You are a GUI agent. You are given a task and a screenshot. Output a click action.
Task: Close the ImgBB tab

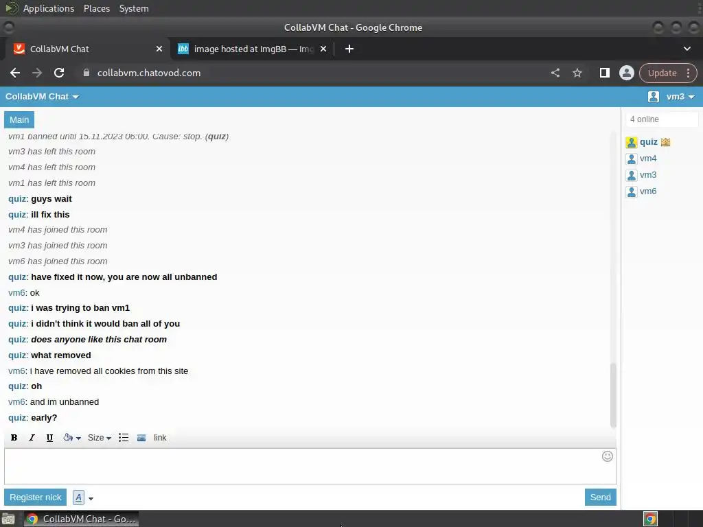pos(323,49)
